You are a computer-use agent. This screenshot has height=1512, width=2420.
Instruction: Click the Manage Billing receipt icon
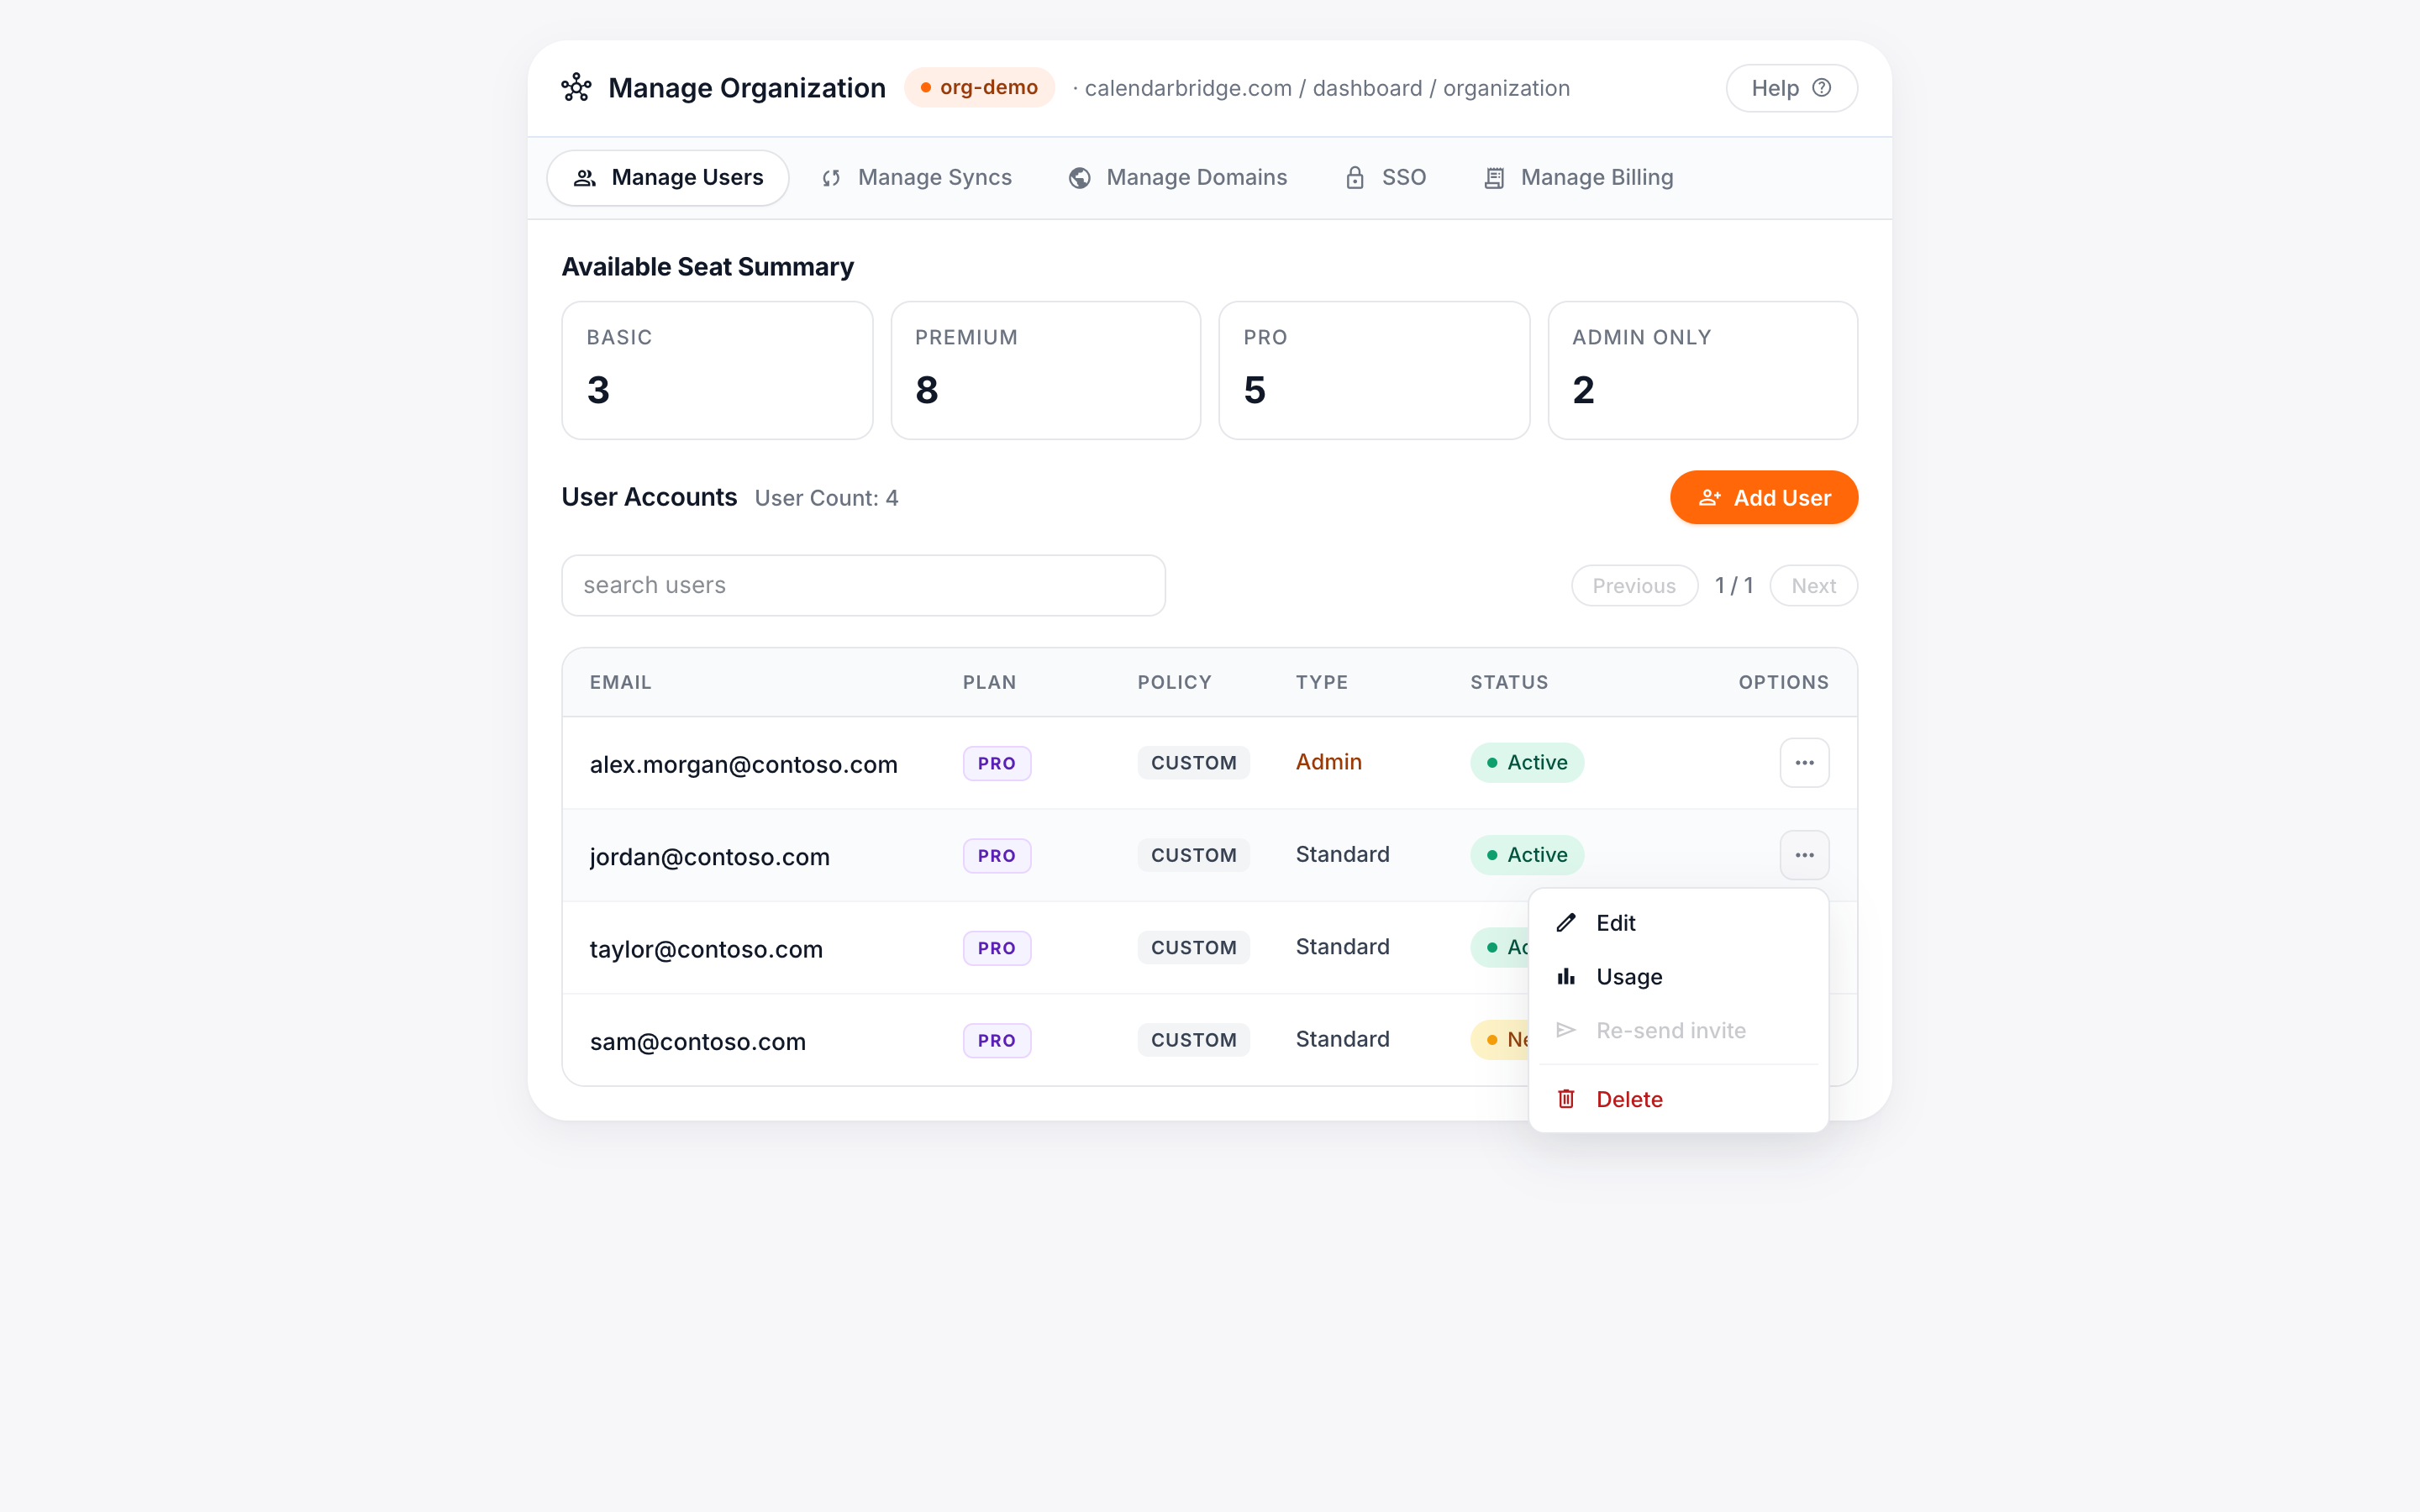1494,178
